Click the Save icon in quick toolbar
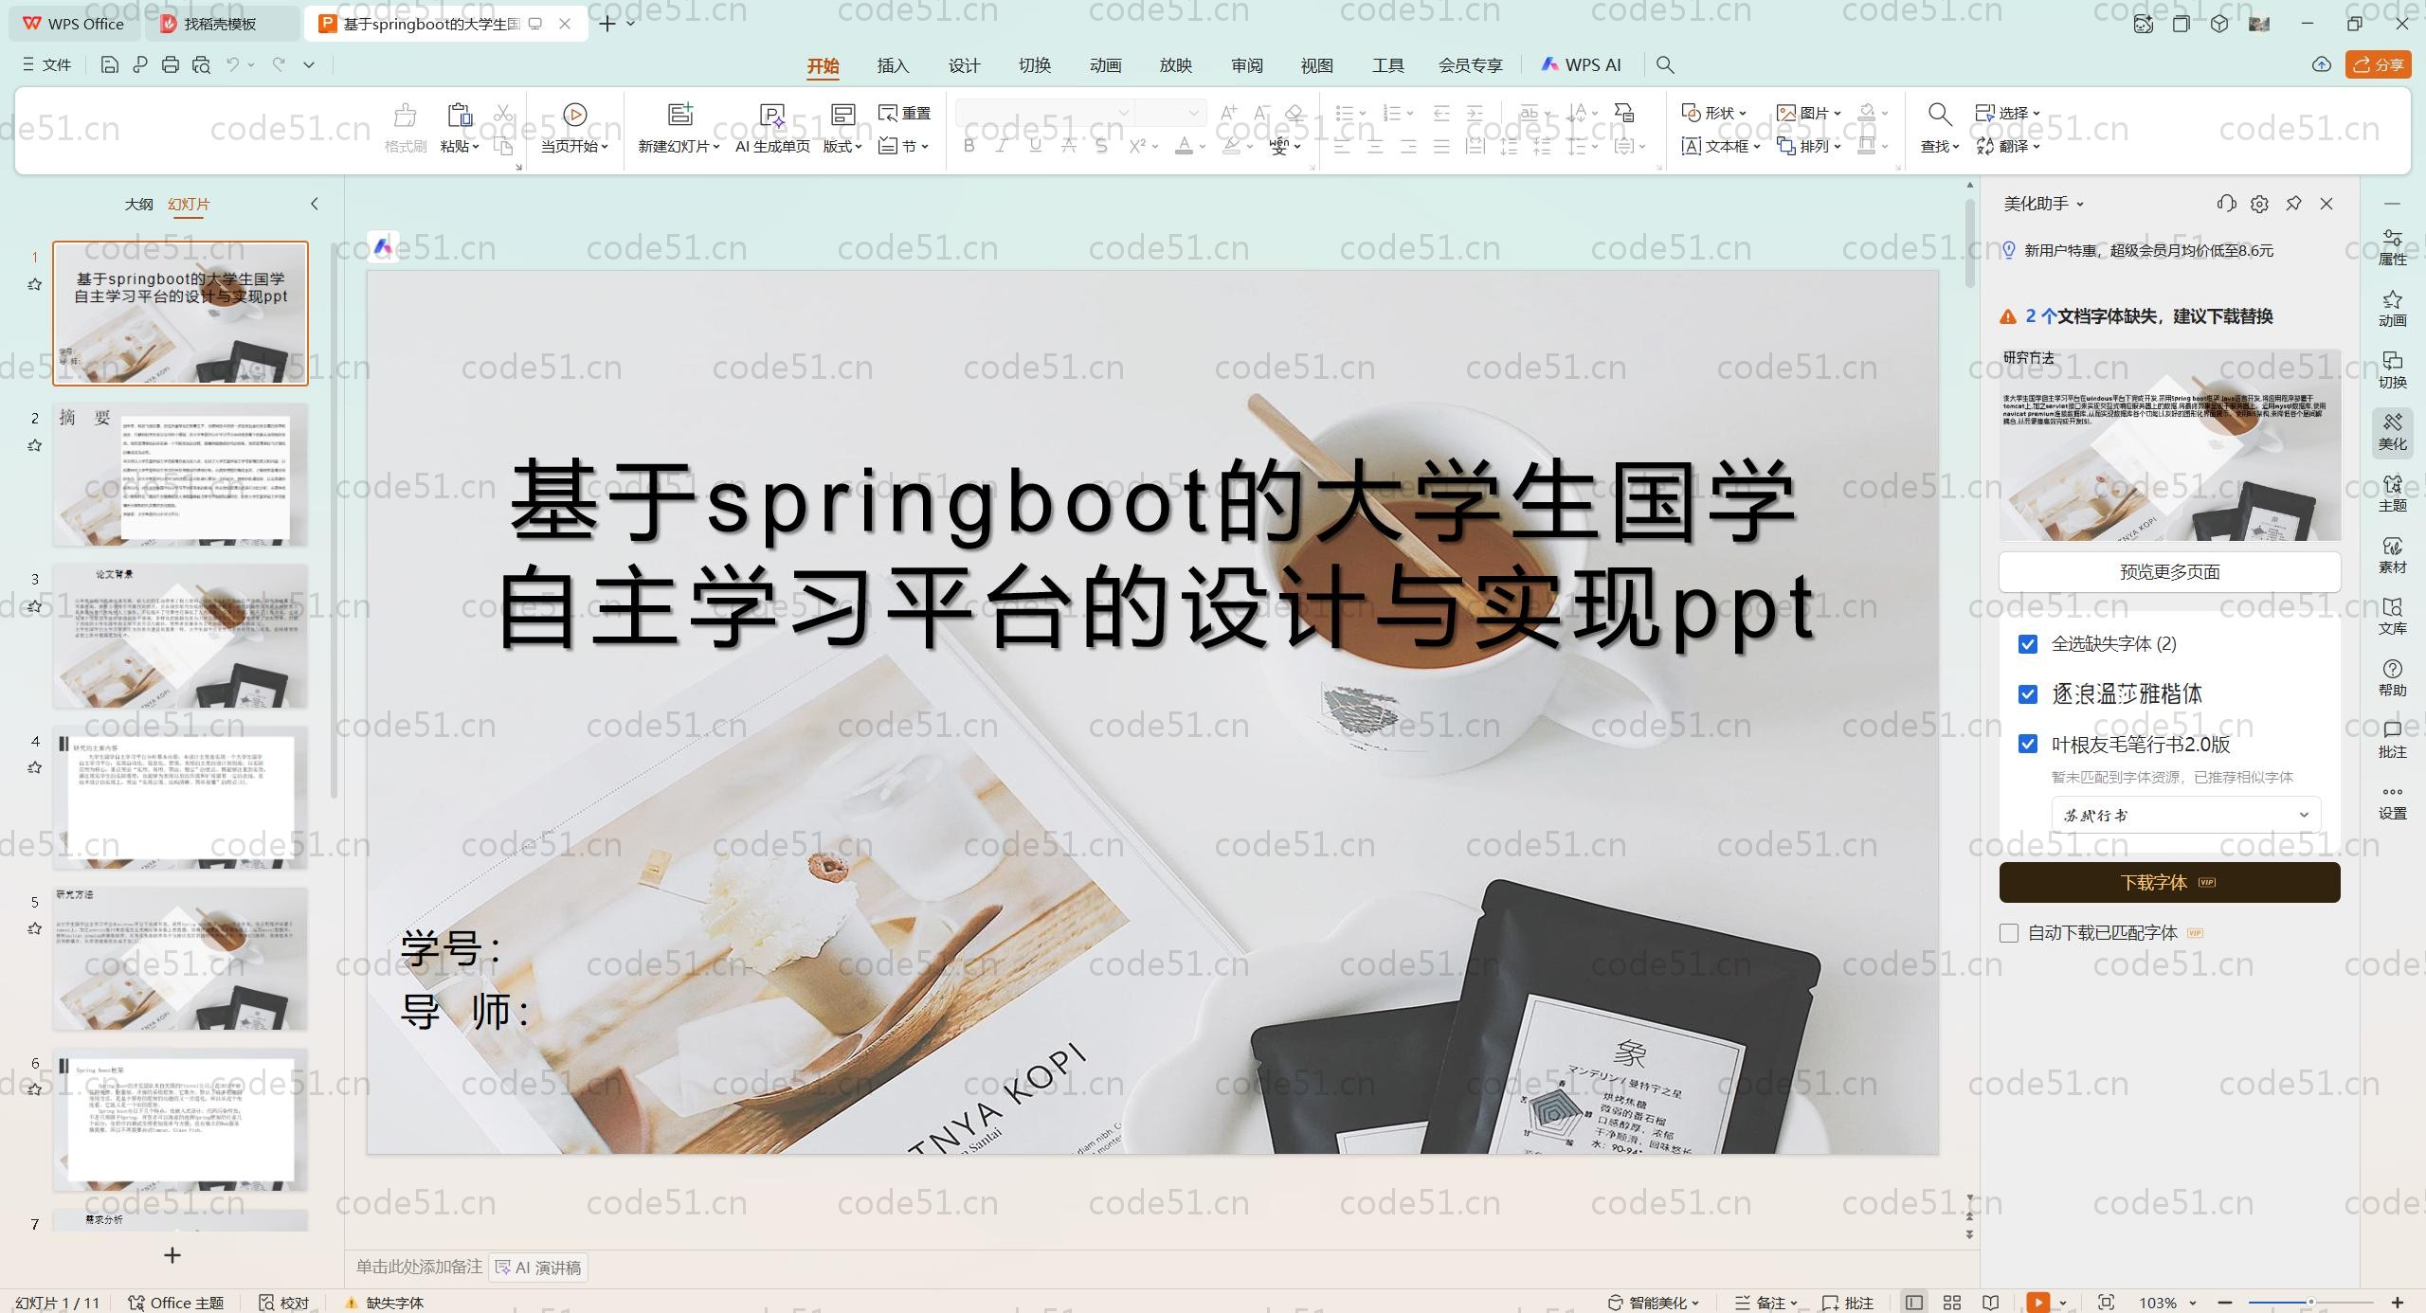This screenshot has height=1313, width=2426. click(x=109, y=64)
